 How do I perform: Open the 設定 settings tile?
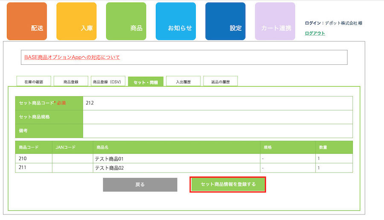(225, 21)
